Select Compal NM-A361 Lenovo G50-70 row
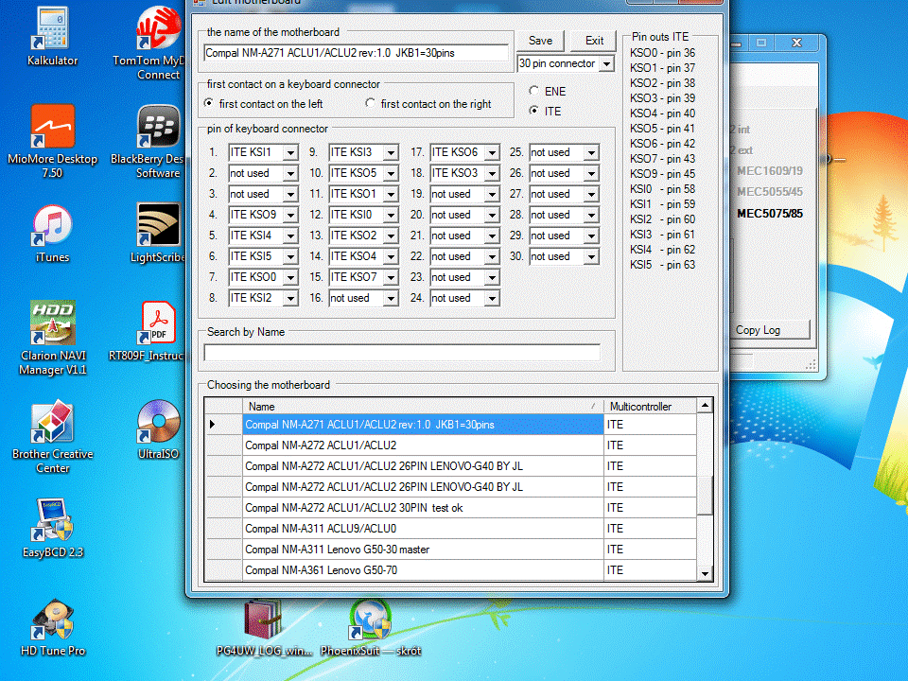Screen dimensions: 908x681 coord(423,570)
